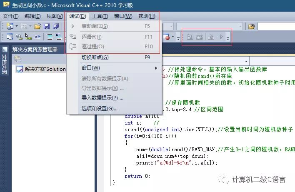The width and height of the screenshot is (295, 192).
Task: Open the New Project dropdown arrow
Action: pos(17,26)
